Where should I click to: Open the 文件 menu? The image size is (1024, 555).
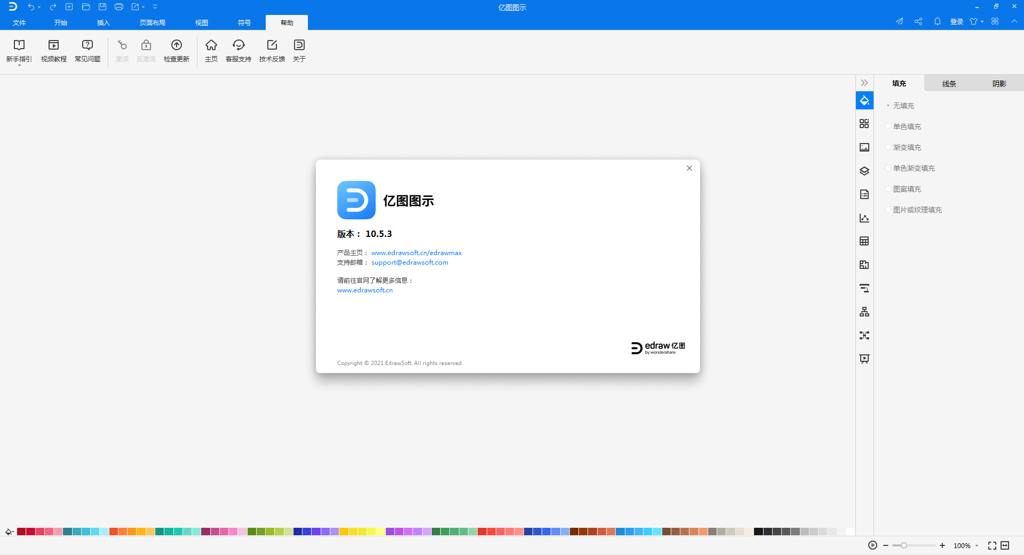coord(20,22)
